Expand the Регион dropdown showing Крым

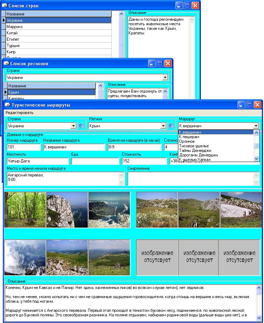pyautogui.click(x=163, y=126)
